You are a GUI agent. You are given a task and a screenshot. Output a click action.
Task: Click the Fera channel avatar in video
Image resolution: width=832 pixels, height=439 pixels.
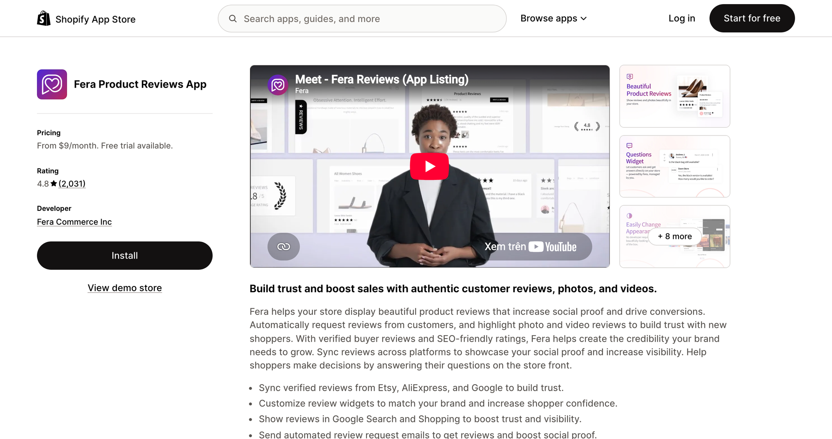point(278,85)
